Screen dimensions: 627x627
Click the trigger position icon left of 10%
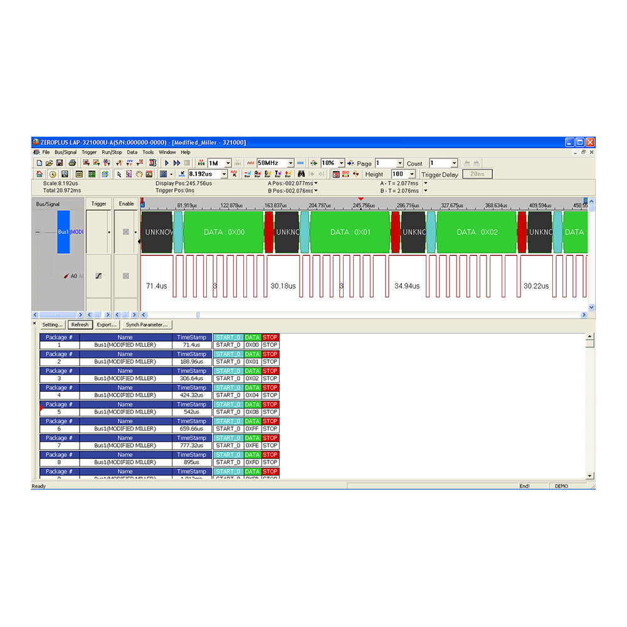pos(314,163)
